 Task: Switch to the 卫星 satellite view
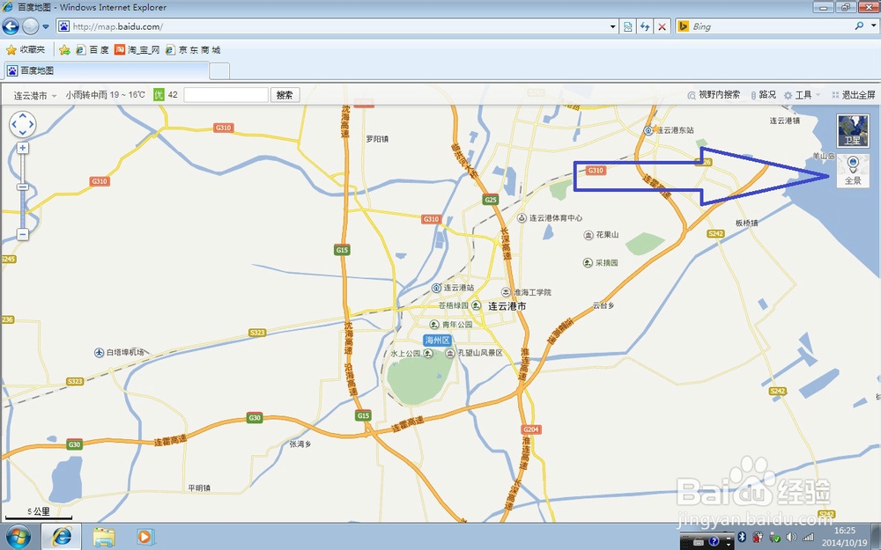[x=853, y=131]
